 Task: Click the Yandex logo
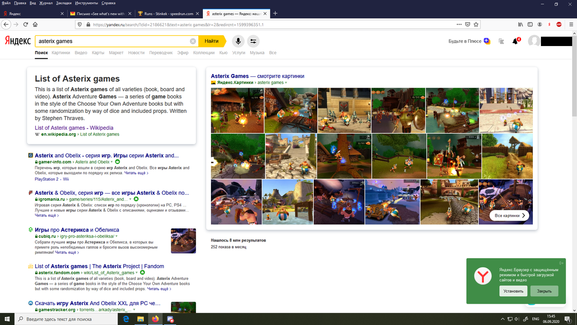18,41
